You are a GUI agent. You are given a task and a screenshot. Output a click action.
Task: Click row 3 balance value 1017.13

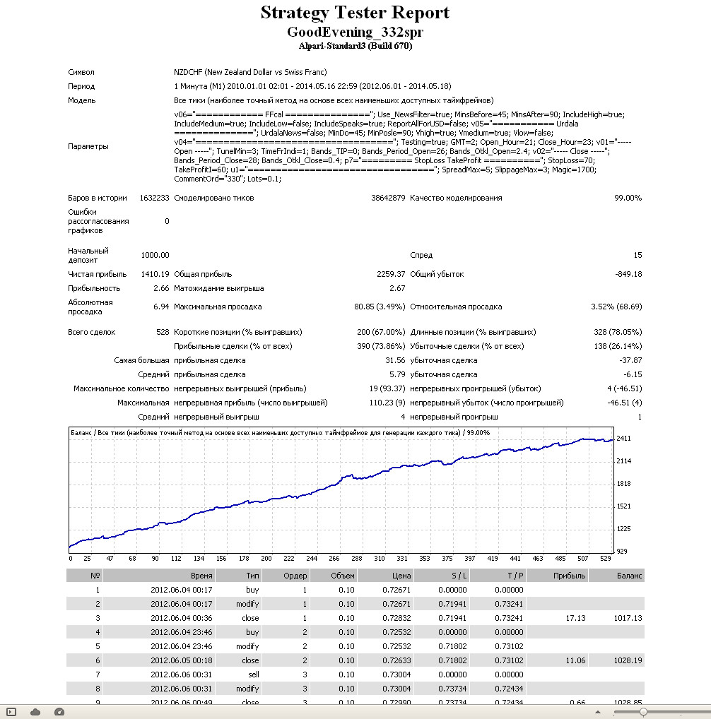tap(628, 618)
